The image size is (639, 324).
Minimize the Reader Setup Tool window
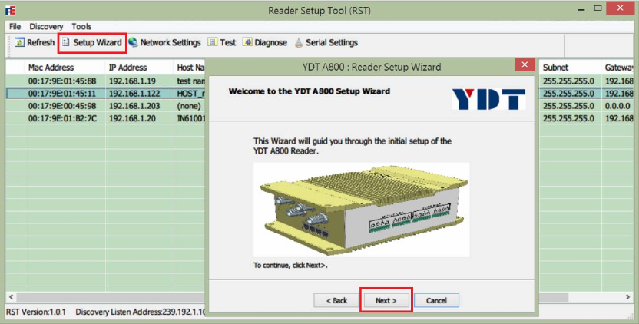tap(581, 9)
